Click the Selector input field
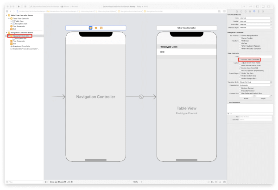The width and height of the screenshot is (278, 190). click(x=255, y=120)
